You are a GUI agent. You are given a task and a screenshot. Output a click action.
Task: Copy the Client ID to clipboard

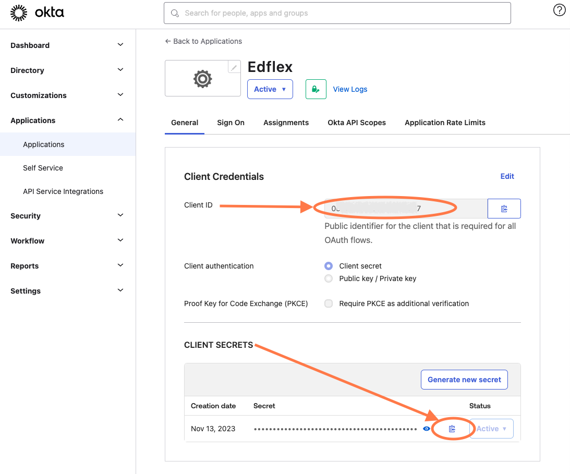[504, 209]
